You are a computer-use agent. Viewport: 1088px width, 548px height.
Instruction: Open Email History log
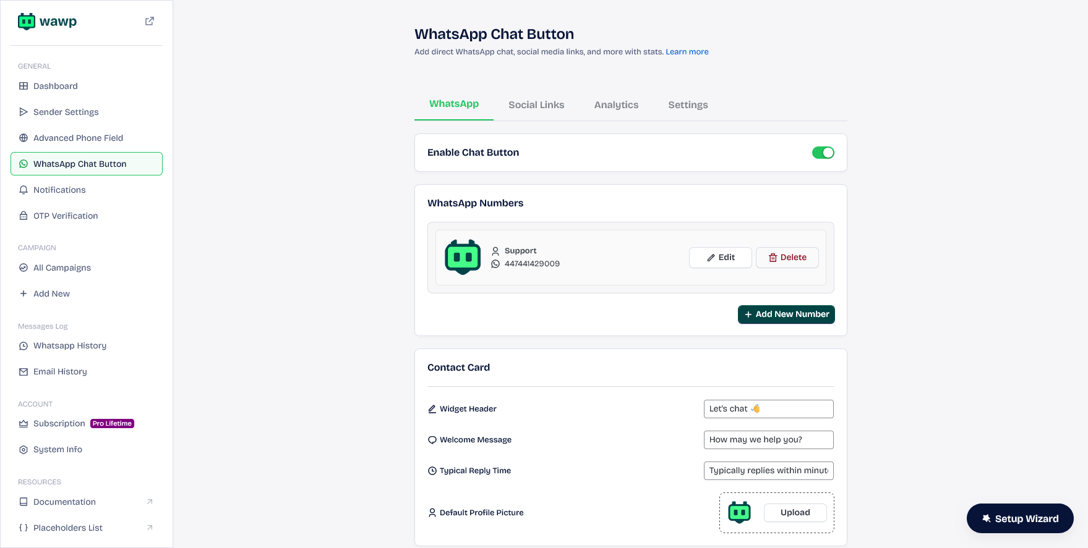[x=87, y=372]
